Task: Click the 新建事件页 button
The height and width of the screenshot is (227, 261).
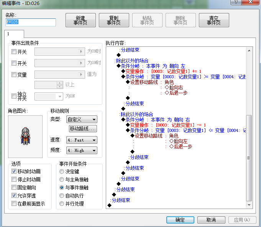Action: pos(80,20)
